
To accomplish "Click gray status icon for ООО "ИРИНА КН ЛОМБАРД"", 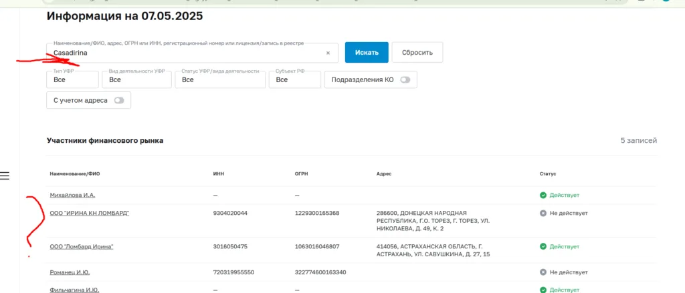I will (543, 213).
